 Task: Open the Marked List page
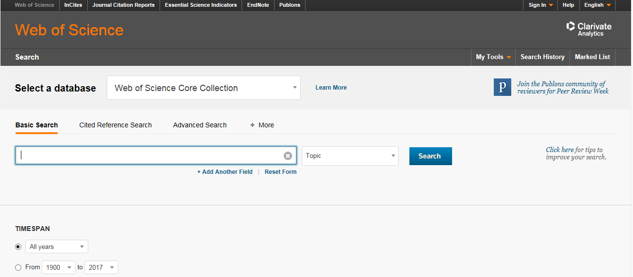[592, 57]
